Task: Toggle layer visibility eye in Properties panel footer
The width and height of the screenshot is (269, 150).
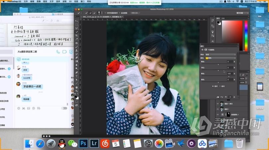Action: point(230,97)
